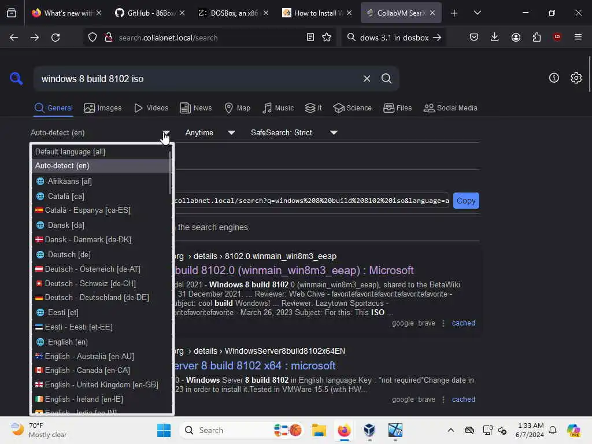Select English - Australia [en-AU] option
This screenshot has height=444, width=592.
pos(101,356)
